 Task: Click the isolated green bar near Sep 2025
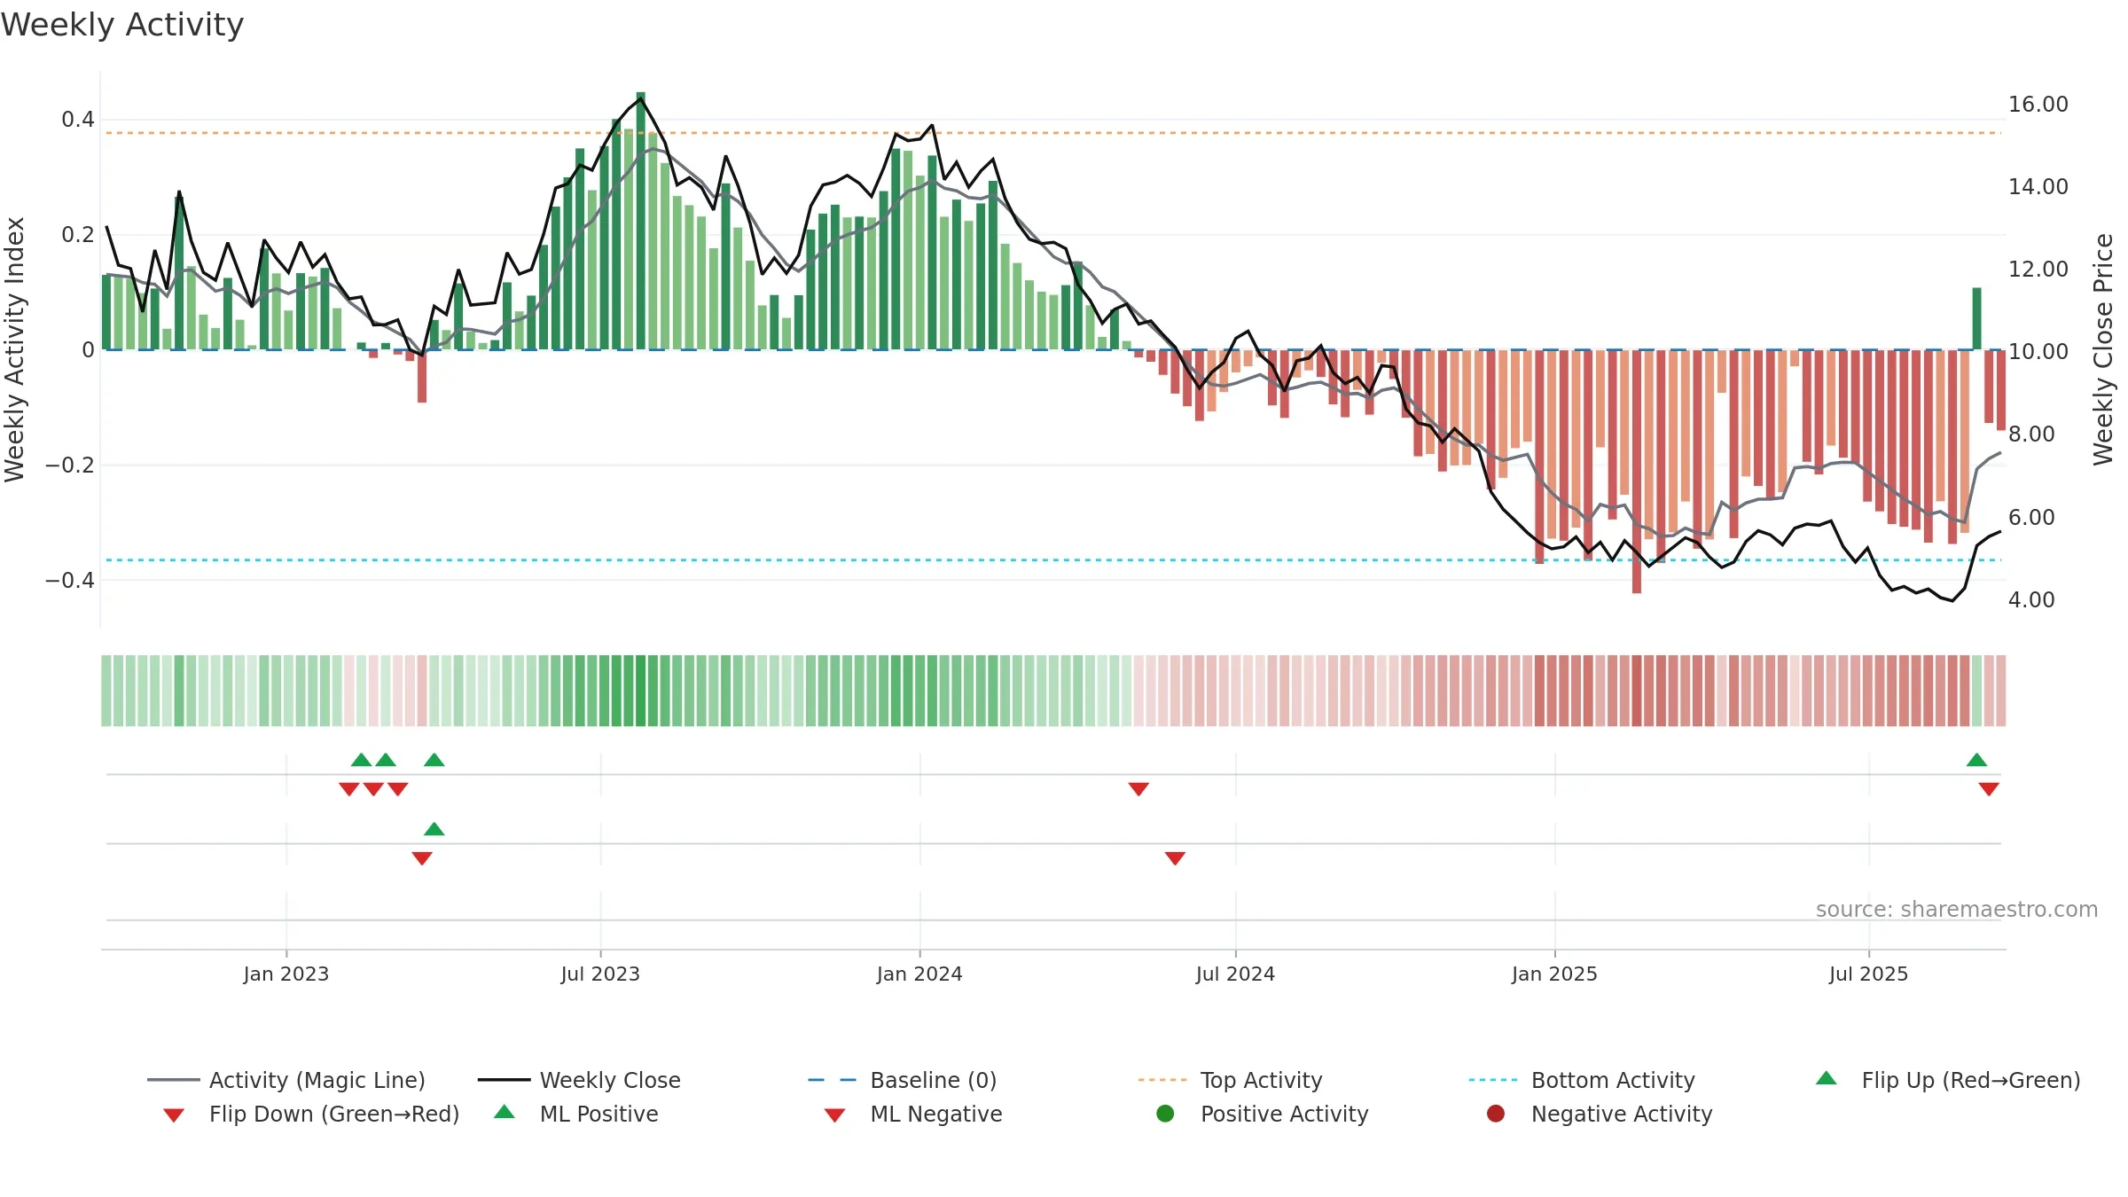point(1976,319)
